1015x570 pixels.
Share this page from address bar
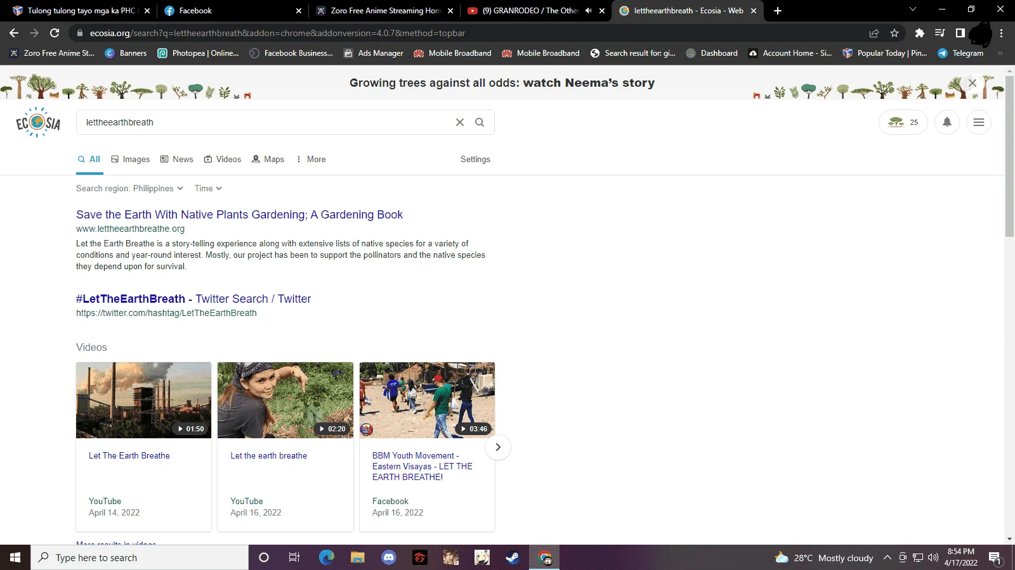pos(874,33)
